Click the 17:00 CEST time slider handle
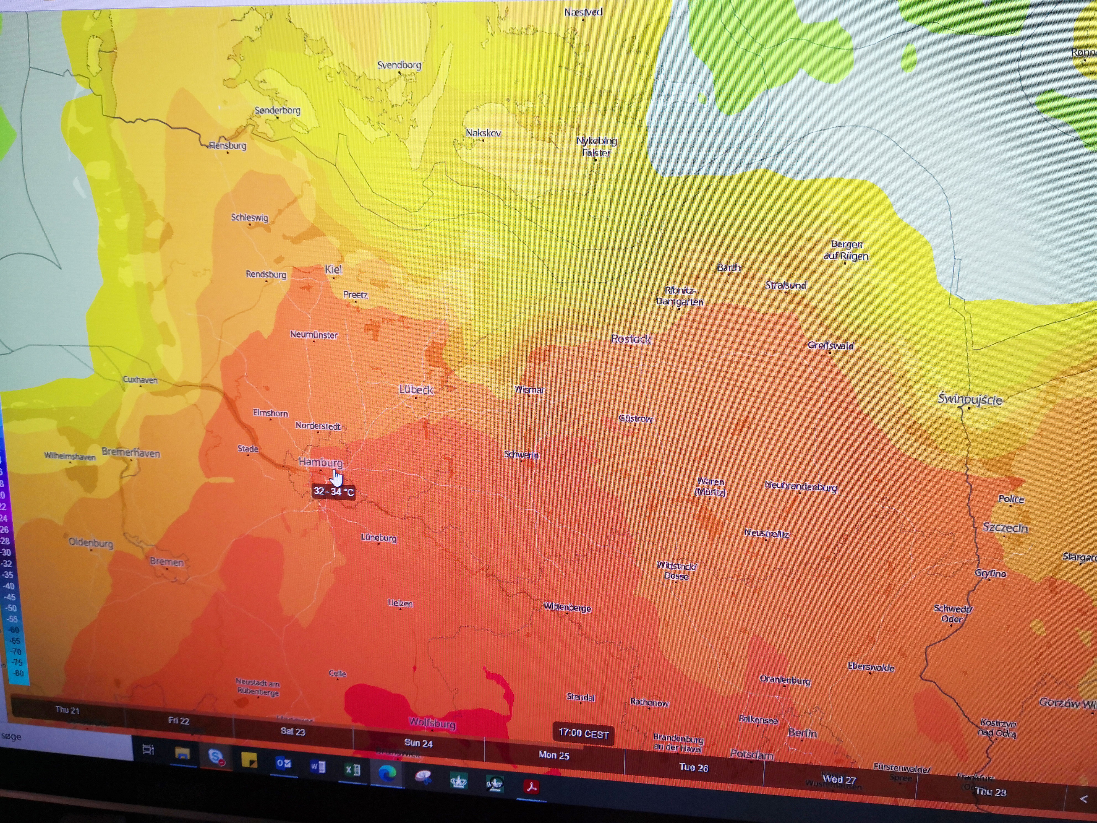 pos(583,734)
